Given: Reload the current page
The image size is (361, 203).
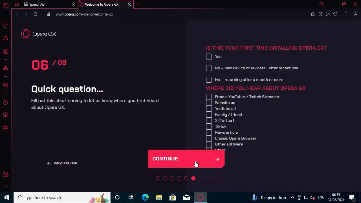Looking at the screenshot, I should (35, 14).
